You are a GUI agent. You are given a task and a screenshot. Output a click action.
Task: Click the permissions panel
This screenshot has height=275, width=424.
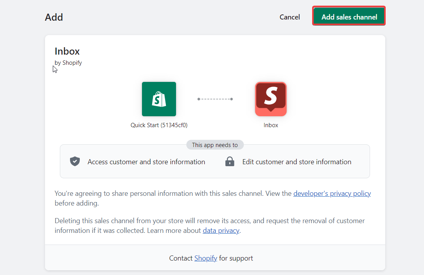click(x=215, y=161)
